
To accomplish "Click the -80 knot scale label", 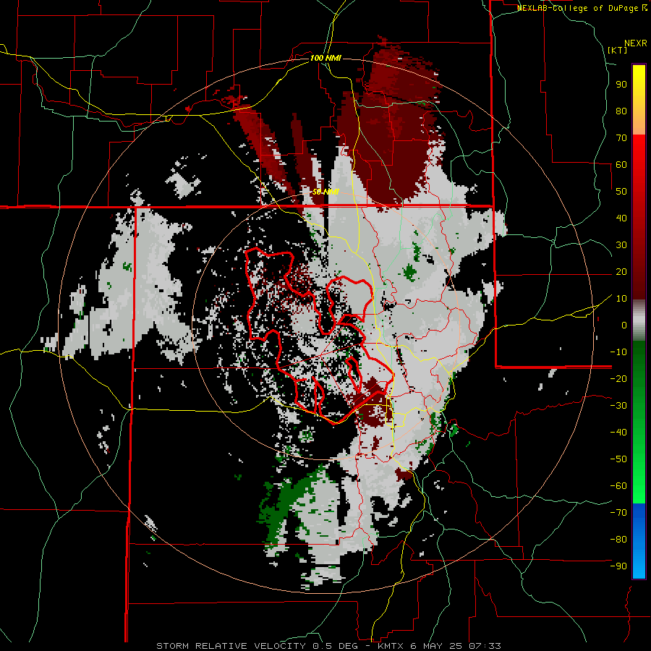I will pos(618,540).
